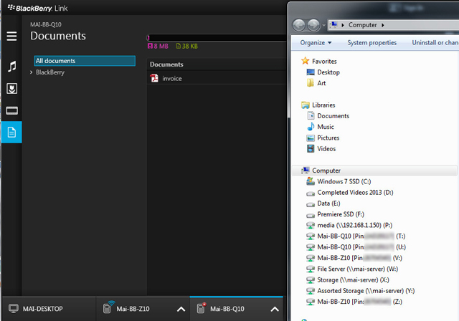This screenshot has width=459, height=321.
Task: Click the 38 KB documents indicator
Action: point(186,46)
